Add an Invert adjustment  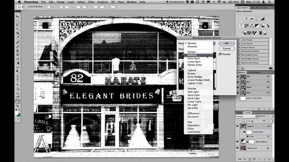[244, 33]
